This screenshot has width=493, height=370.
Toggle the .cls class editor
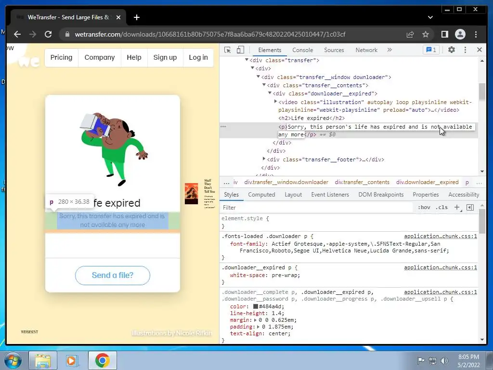[x=442, y=207]
